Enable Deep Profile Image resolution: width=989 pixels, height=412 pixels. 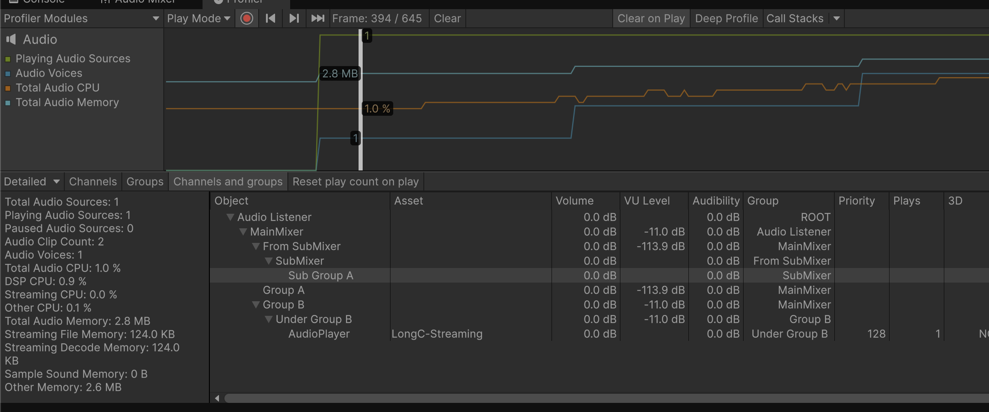726,19
